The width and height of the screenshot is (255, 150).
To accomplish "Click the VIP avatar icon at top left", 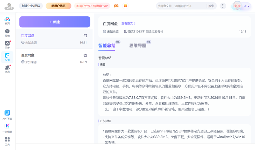I will pyautogui.click(x=9, y=6).
